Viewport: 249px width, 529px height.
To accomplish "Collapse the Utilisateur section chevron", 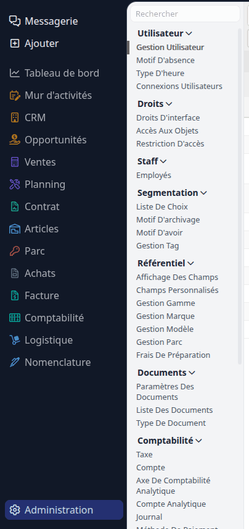I will [x=189, y=34].
